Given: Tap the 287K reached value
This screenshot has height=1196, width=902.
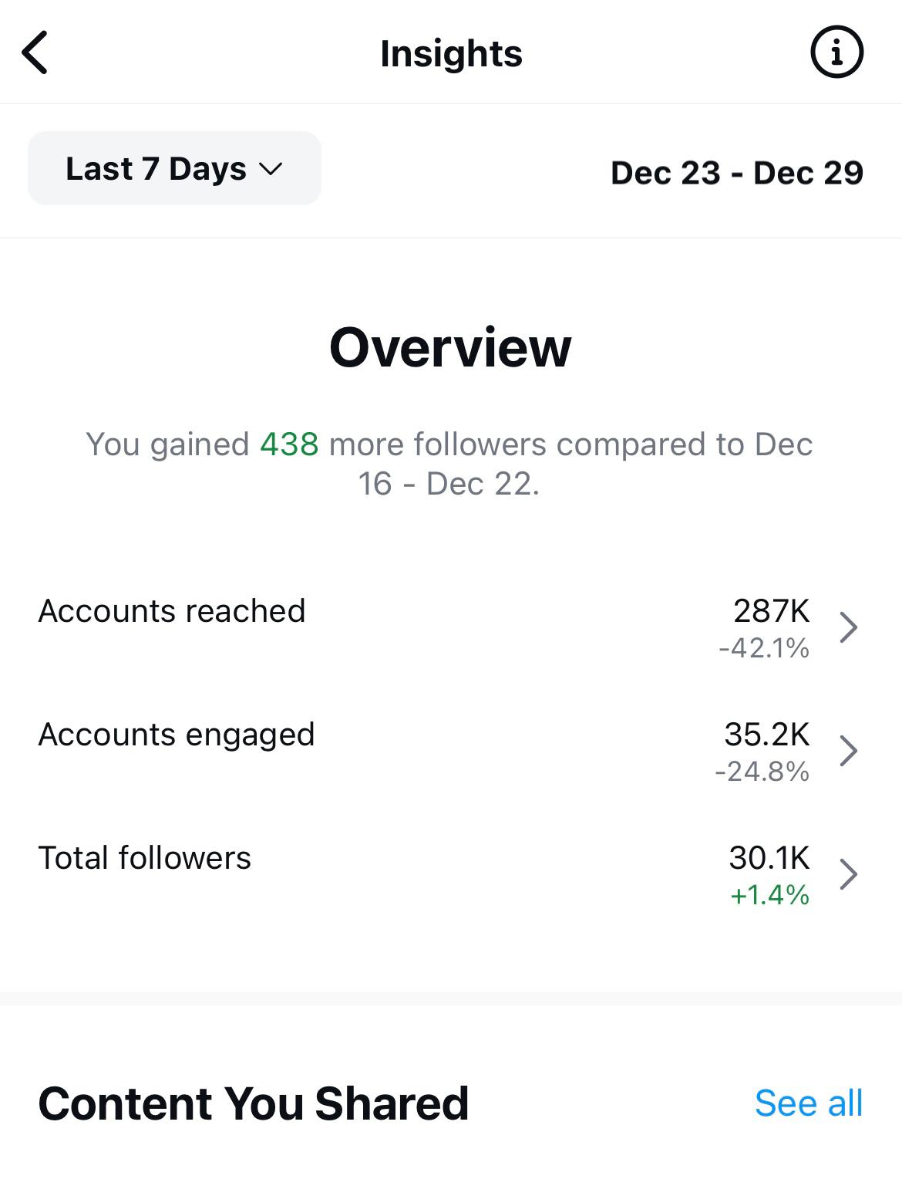Looking at the screenshot, I should (x=772, y=611).
